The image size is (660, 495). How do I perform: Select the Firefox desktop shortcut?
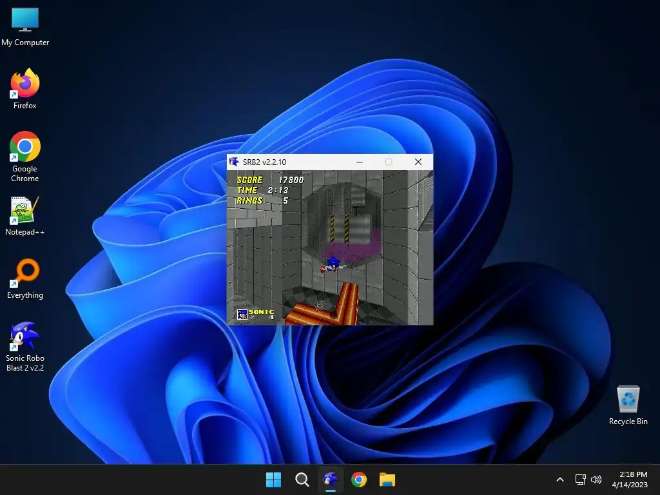pyautogui.click(x=25, y=89)
